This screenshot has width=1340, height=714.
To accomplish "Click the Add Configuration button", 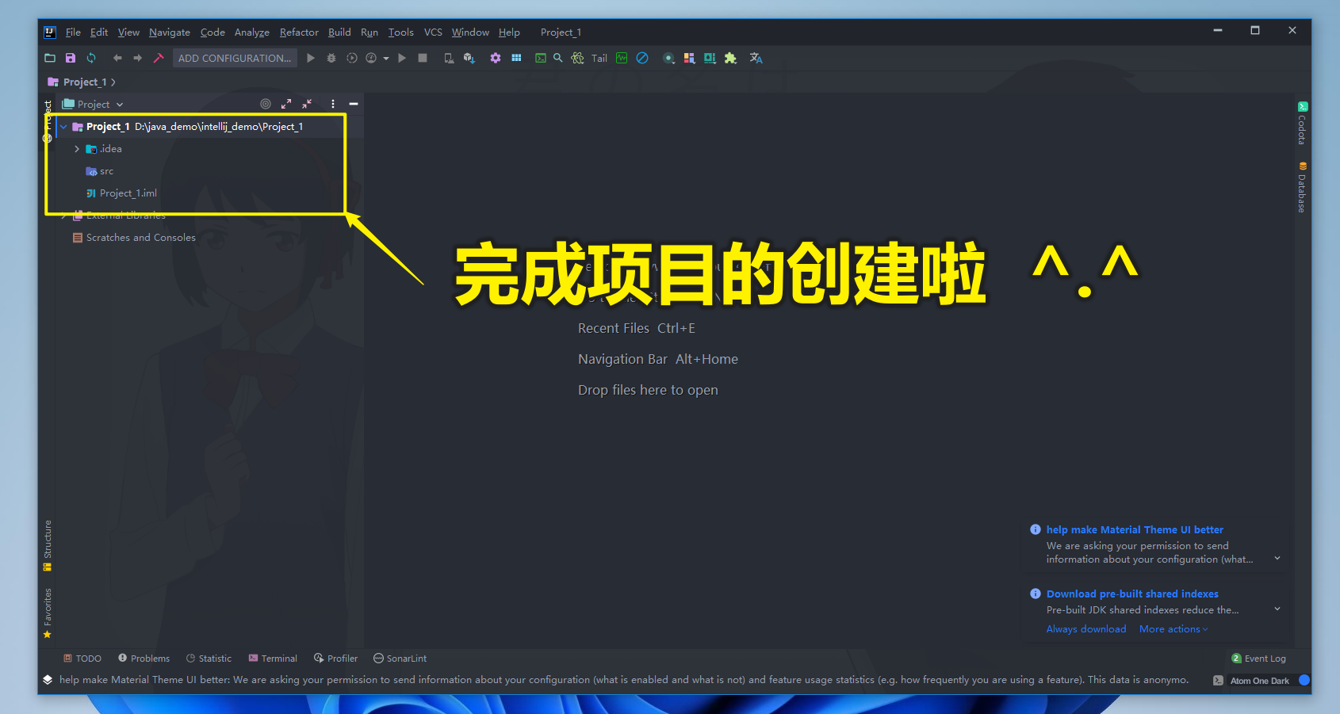I will (235, 58).
